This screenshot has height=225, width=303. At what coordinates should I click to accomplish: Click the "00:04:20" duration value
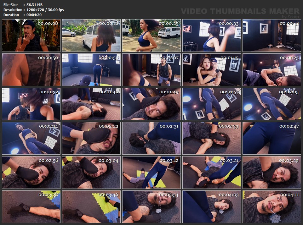click(x=34, y=15)
